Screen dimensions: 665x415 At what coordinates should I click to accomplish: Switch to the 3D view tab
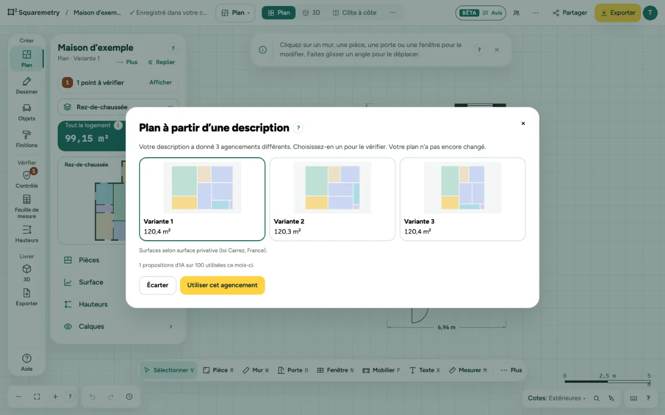click(311, 13)
